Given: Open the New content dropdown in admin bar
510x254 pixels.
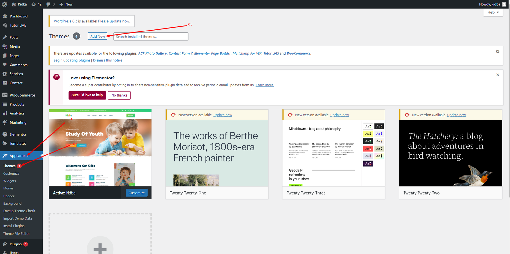Looking at the screenshot, I should 66,4.
